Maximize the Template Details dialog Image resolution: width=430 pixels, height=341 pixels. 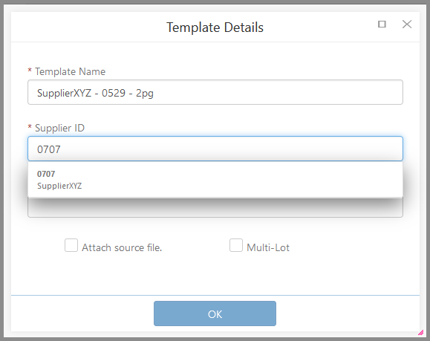point(382,24)
